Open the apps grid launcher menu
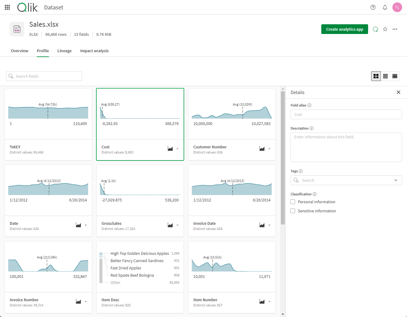407x317 pixels. click(7, 7)
